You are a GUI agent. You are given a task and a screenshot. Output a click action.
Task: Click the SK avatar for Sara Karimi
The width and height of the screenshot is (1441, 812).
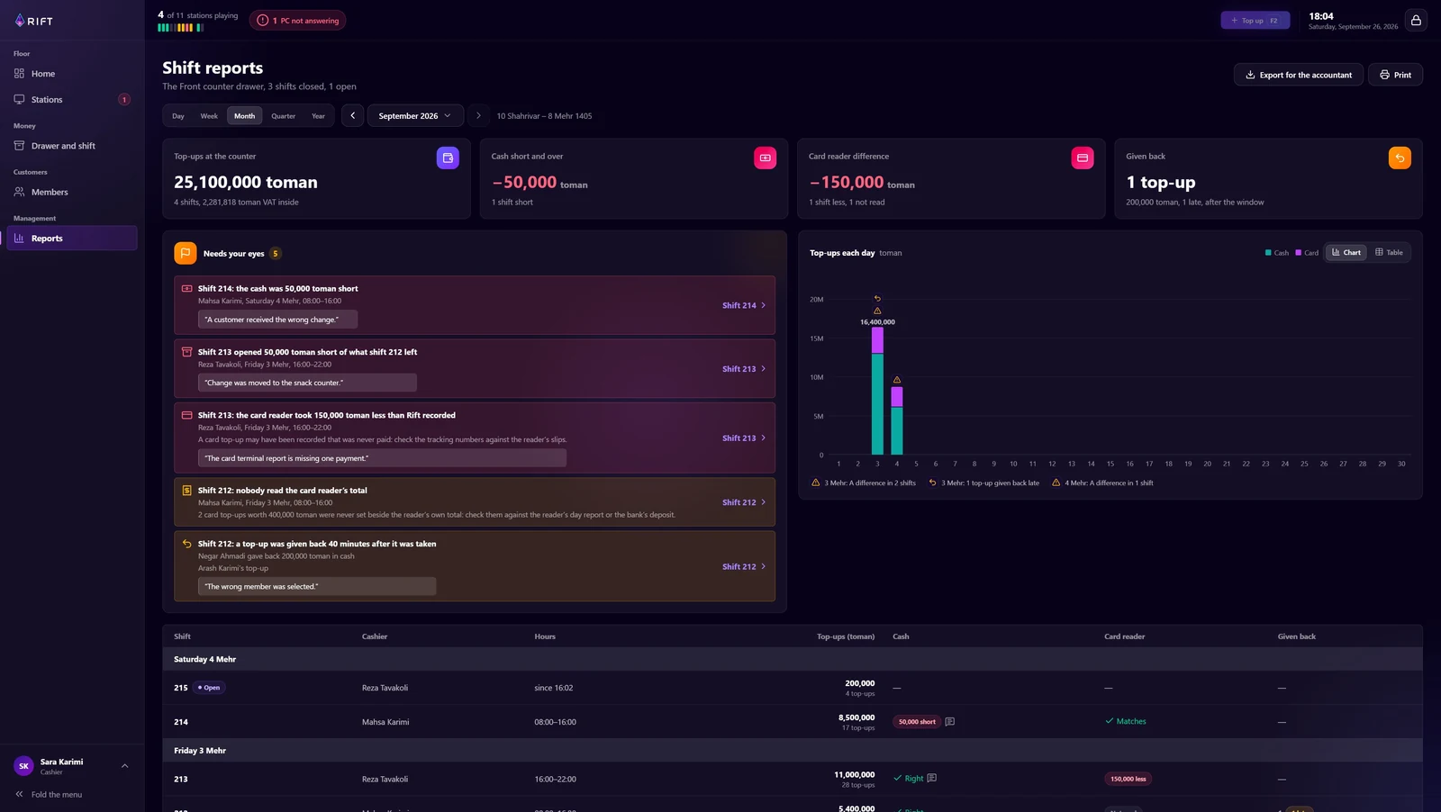23,766
